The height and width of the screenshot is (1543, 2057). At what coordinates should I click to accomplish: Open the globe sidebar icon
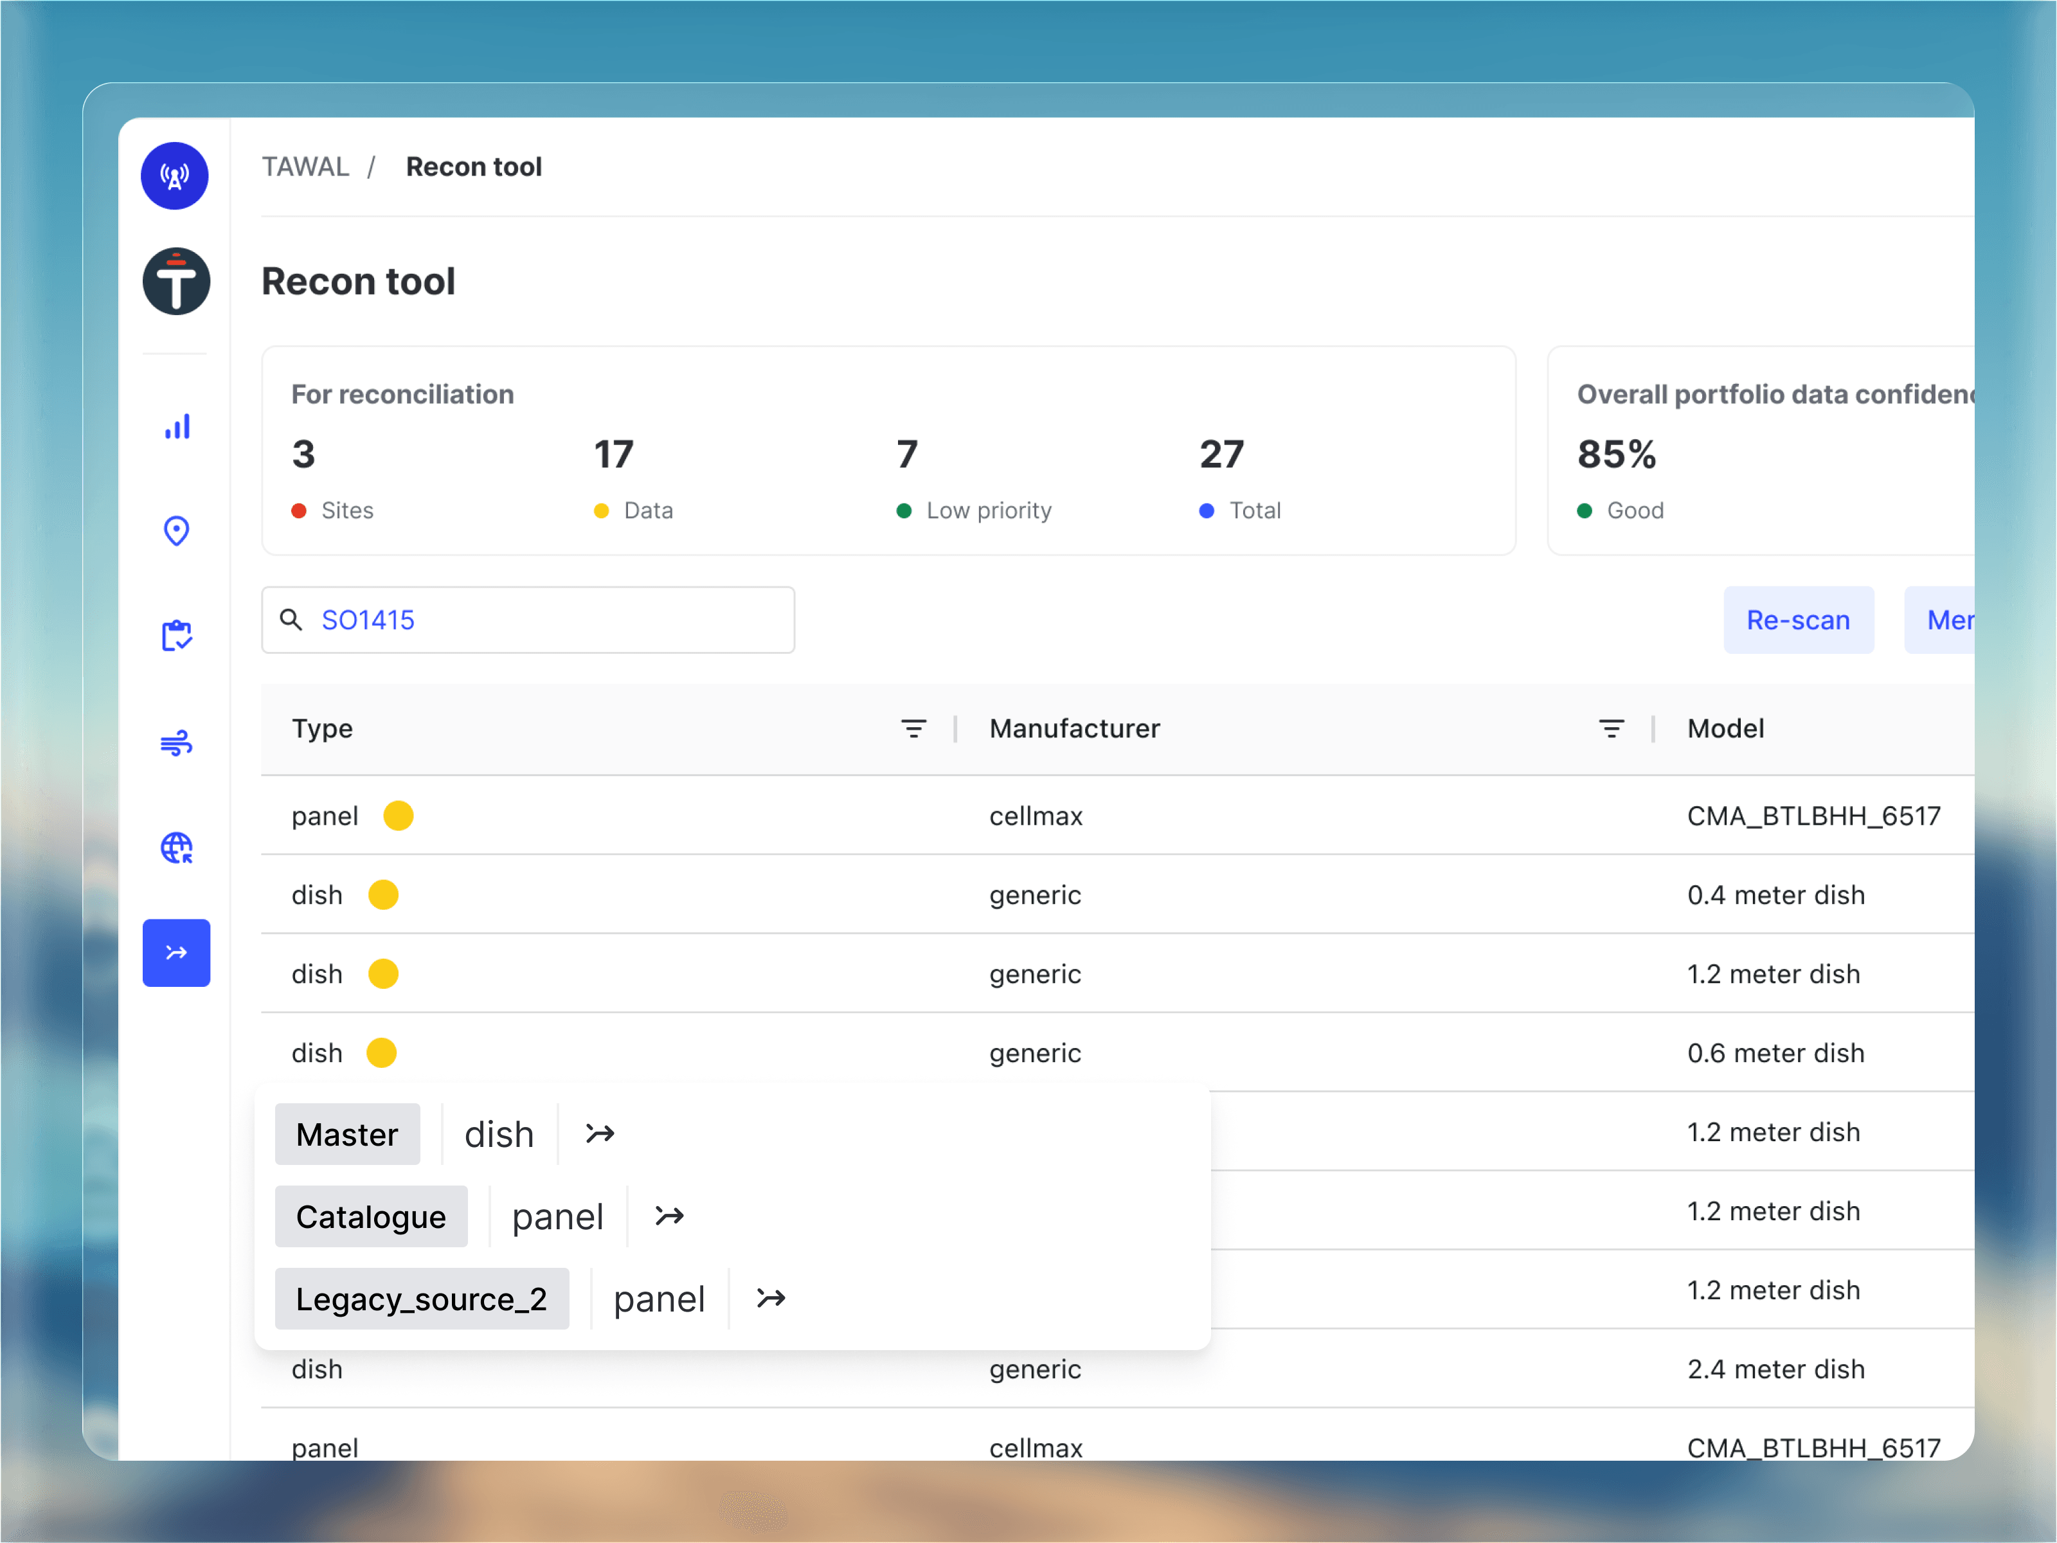[x=175, y=847]
